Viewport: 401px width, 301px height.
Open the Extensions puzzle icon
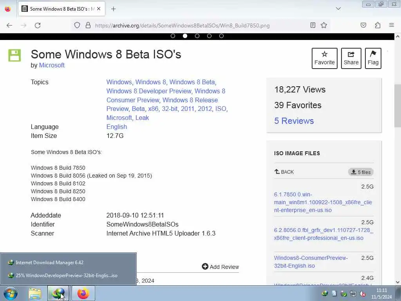[x=378, y=25]
